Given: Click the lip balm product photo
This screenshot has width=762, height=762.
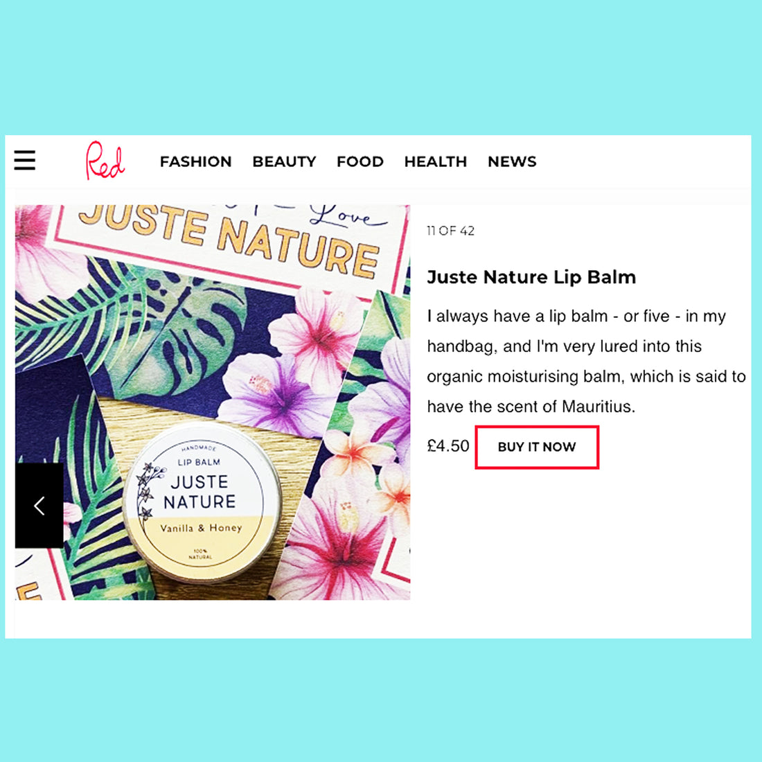Looking at the screenshot, I should [213, 402].
